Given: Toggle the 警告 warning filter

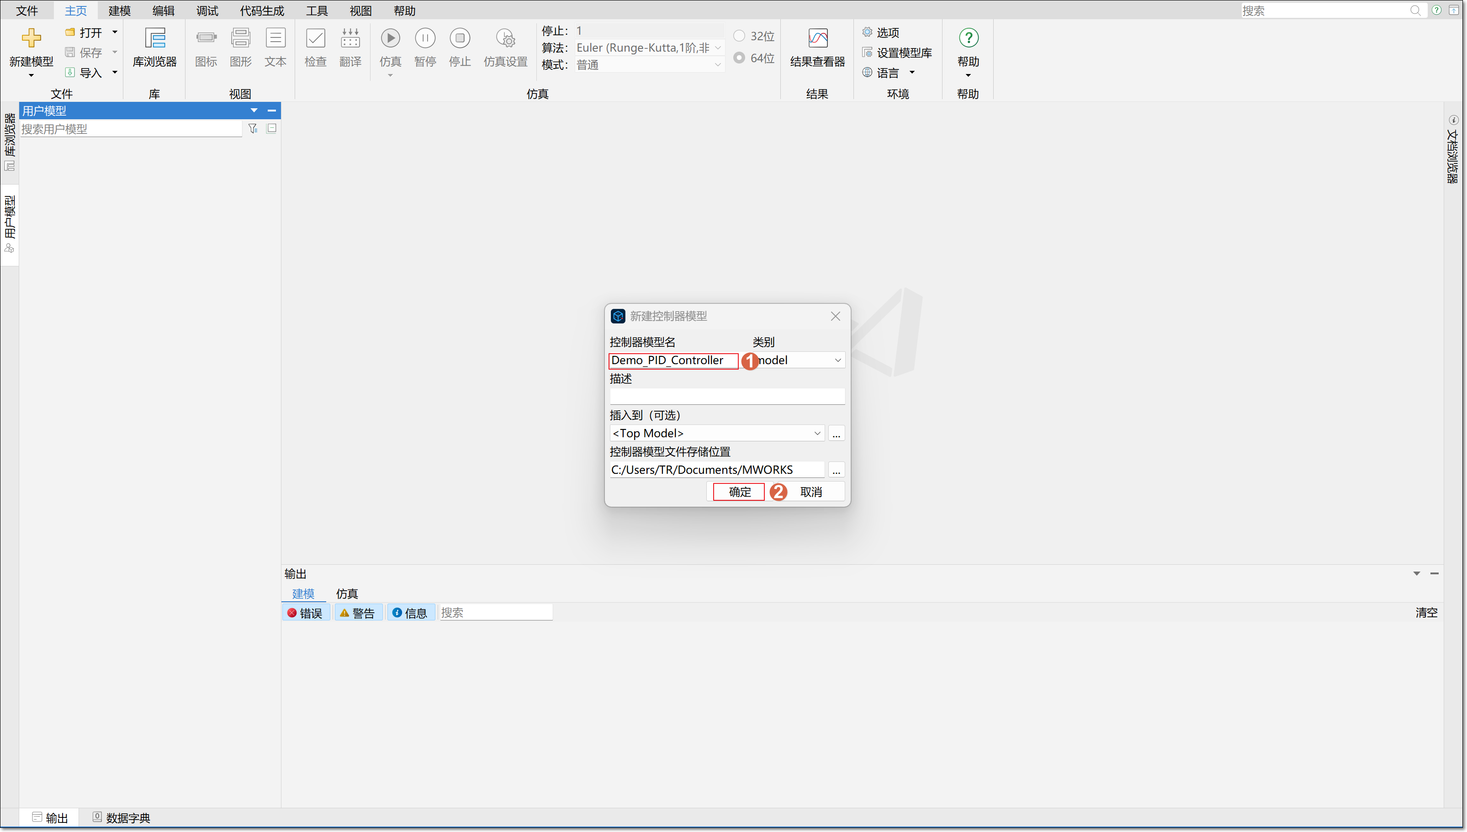Looking at the screenshot, I should (x=358, y=613).
